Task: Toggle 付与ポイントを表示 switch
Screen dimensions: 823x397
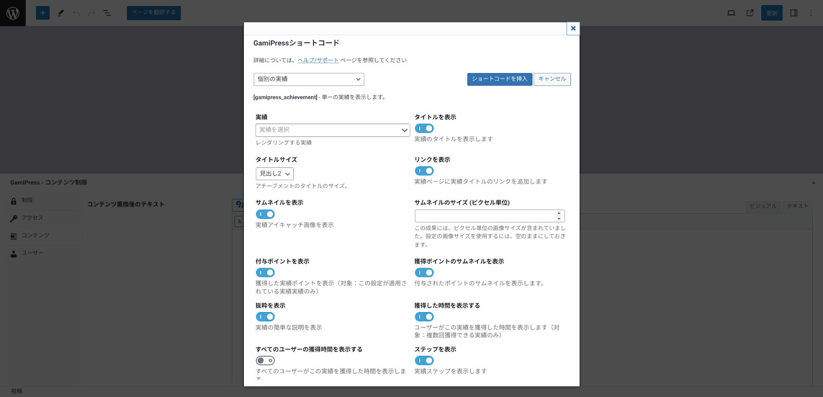Action: point(265,272)
